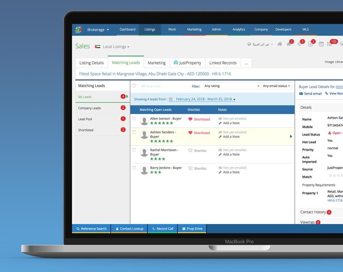The height and width of the screenshot is (272, 343).
Task: Expand the Viewings section
Action: point(310,222)
